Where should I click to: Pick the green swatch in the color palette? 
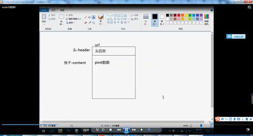(190, 15)
